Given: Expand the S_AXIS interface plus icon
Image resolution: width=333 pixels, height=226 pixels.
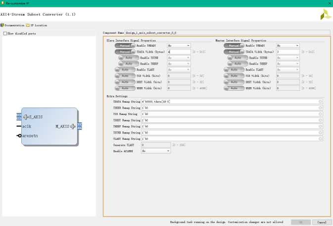Looking at the screenshot, I should coord(26,117).
